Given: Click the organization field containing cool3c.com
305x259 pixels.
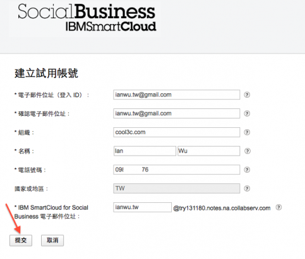Looking at the screenshot, I should [177, 132].
